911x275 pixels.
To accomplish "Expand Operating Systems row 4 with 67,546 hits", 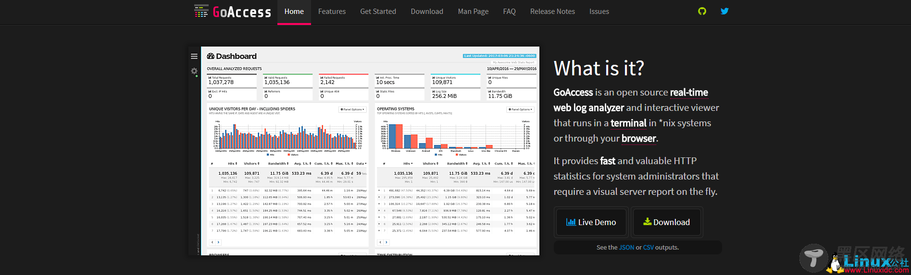I will (379, 211).
